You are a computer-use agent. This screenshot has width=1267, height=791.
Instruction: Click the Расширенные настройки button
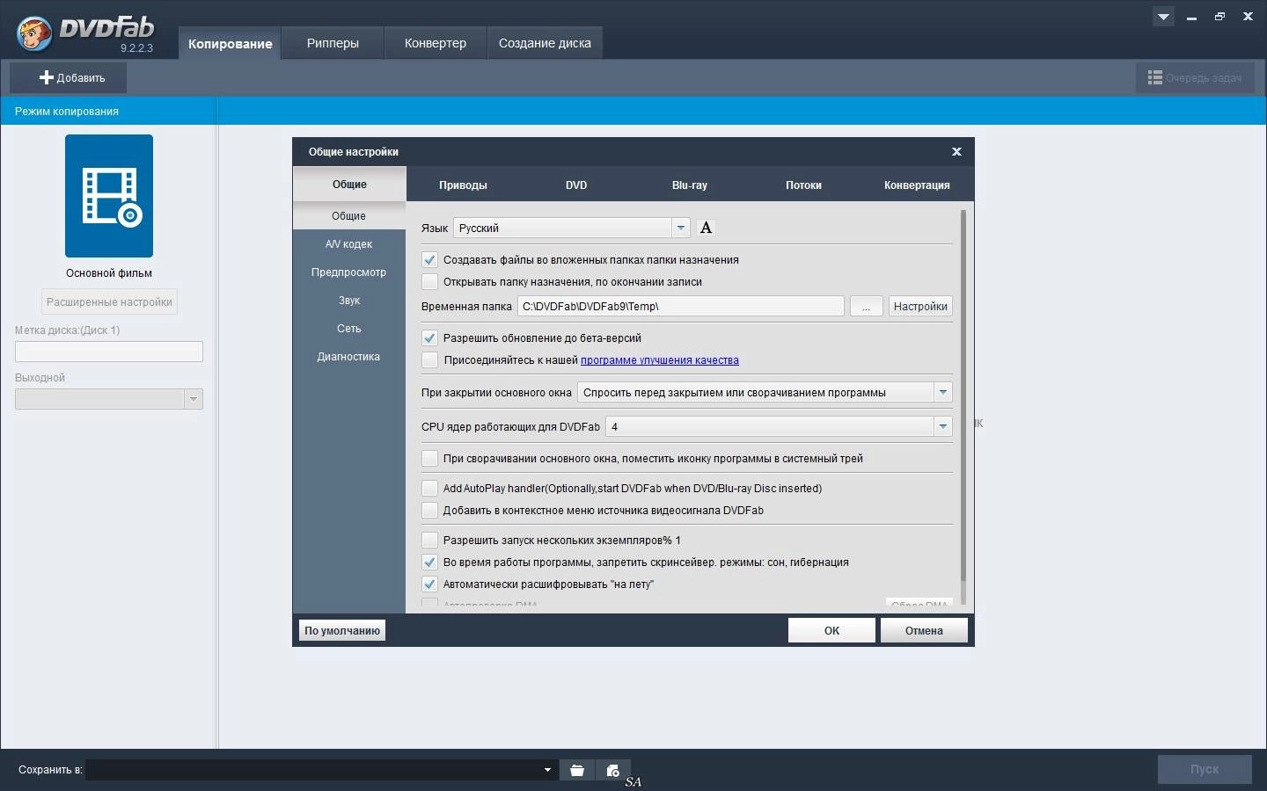(x=109, y=301)
